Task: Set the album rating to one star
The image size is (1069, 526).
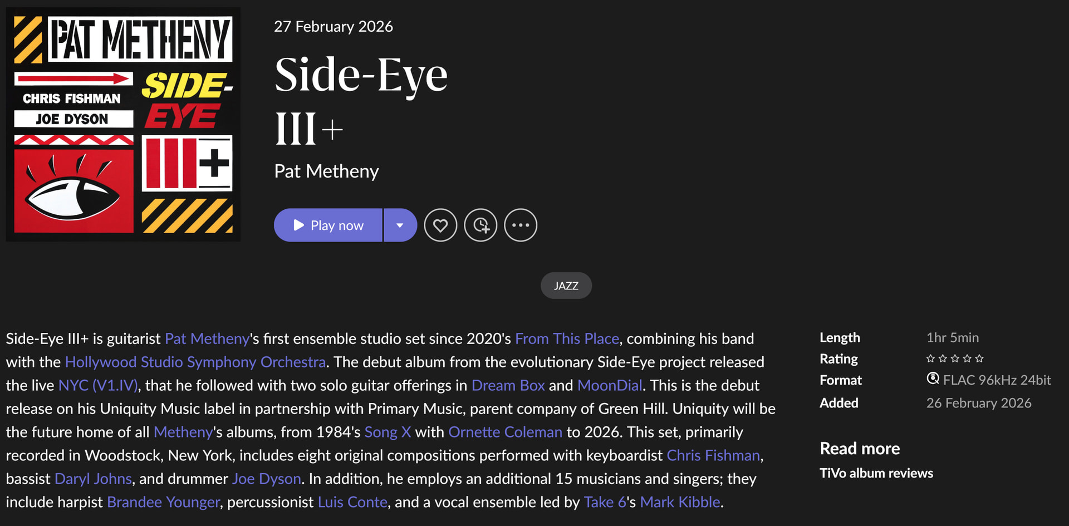Action: pyautogui.click(x=930, y=358)
